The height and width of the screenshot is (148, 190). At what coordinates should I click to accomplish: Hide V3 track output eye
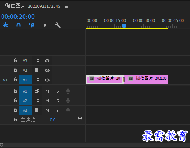point(47,61)
